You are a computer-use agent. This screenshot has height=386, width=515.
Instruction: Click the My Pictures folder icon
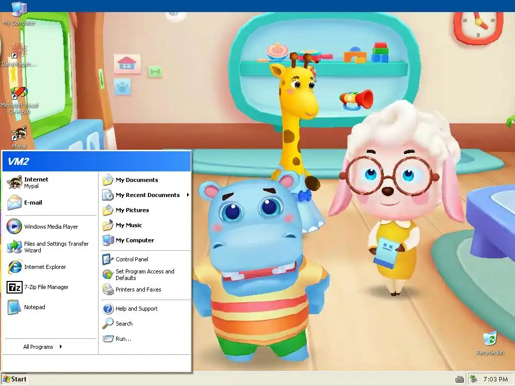click(x=108, y=210)
